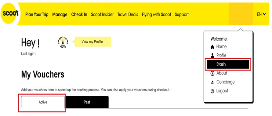This screenshot has height=116, width=272.
Task: Click the Home house icon
Action: [212, 47]
